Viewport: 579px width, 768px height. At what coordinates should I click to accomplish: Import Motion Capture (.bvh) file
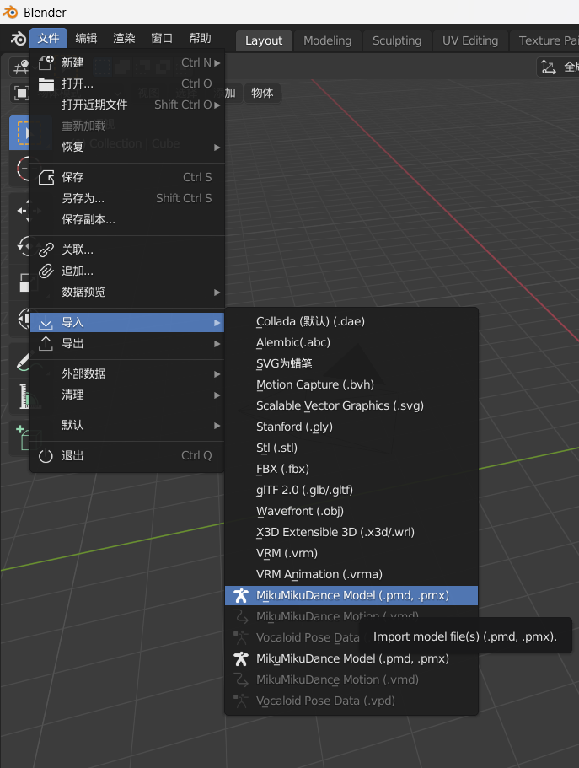click(x=351, y=384)
